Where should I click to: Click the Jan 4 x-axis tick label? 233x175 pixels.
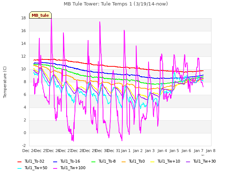pos(162,151)
